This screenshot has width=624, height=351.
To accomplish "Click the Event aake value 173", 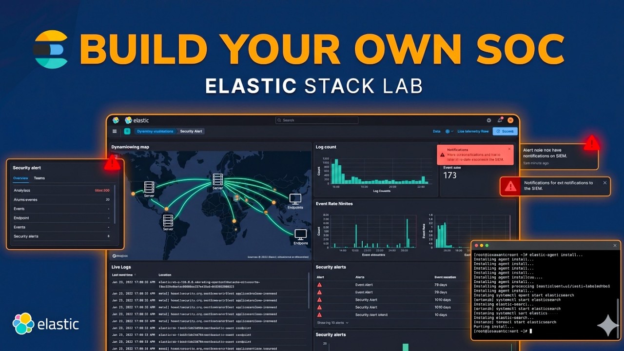I will tap(449, 175).
